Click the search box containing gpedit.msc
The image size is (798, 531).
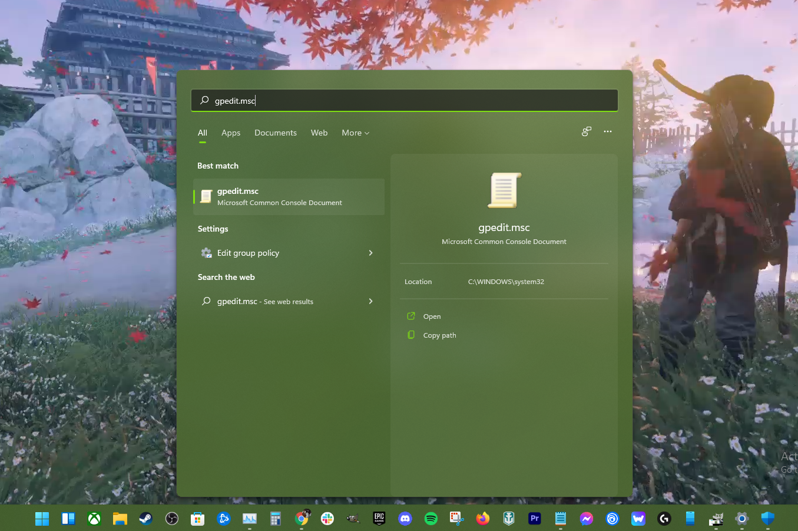pyautogui.click(x=405, y=100)
